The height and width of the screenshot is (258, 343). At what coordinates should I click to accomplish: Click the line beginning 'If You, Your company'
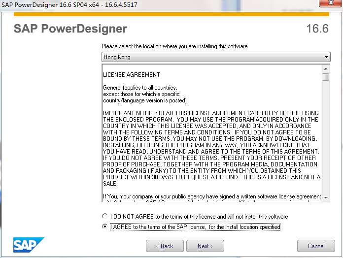tap(212, 196)
